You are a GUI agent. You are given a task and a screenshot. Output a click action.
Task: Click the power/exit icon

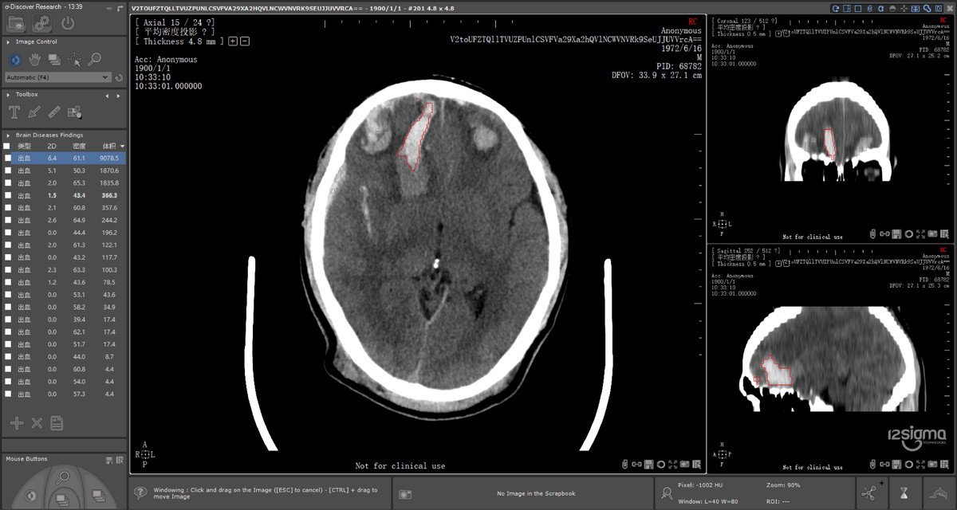click(67, 24)
